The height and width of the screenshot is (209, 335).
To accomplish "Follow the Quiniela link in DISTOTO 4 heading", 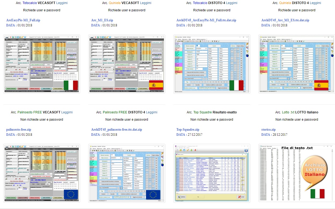I will tap(285, 3).
